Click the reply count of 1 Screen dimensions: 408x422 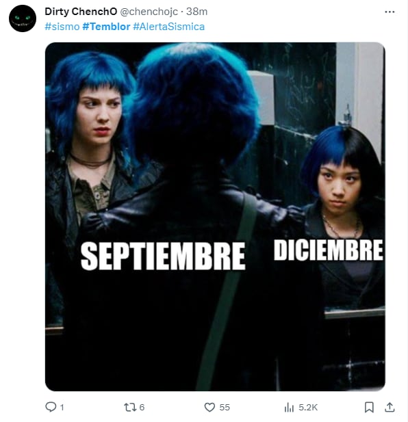62,407
